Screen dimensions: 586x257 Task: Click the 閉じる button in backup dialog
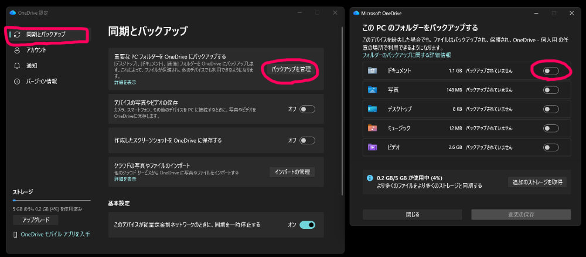(413, 215)
